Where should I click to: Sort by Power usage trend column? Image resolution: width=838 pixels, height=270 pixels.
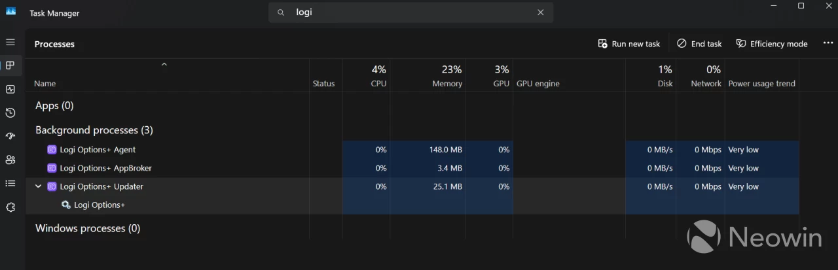click(761, 84)
